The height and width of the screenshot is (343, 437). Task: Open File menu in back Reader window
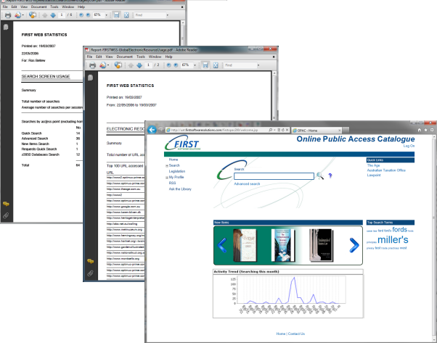click(x=5, y=7)
